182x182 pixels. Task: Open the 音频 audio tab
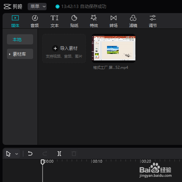tap(35, 21)
